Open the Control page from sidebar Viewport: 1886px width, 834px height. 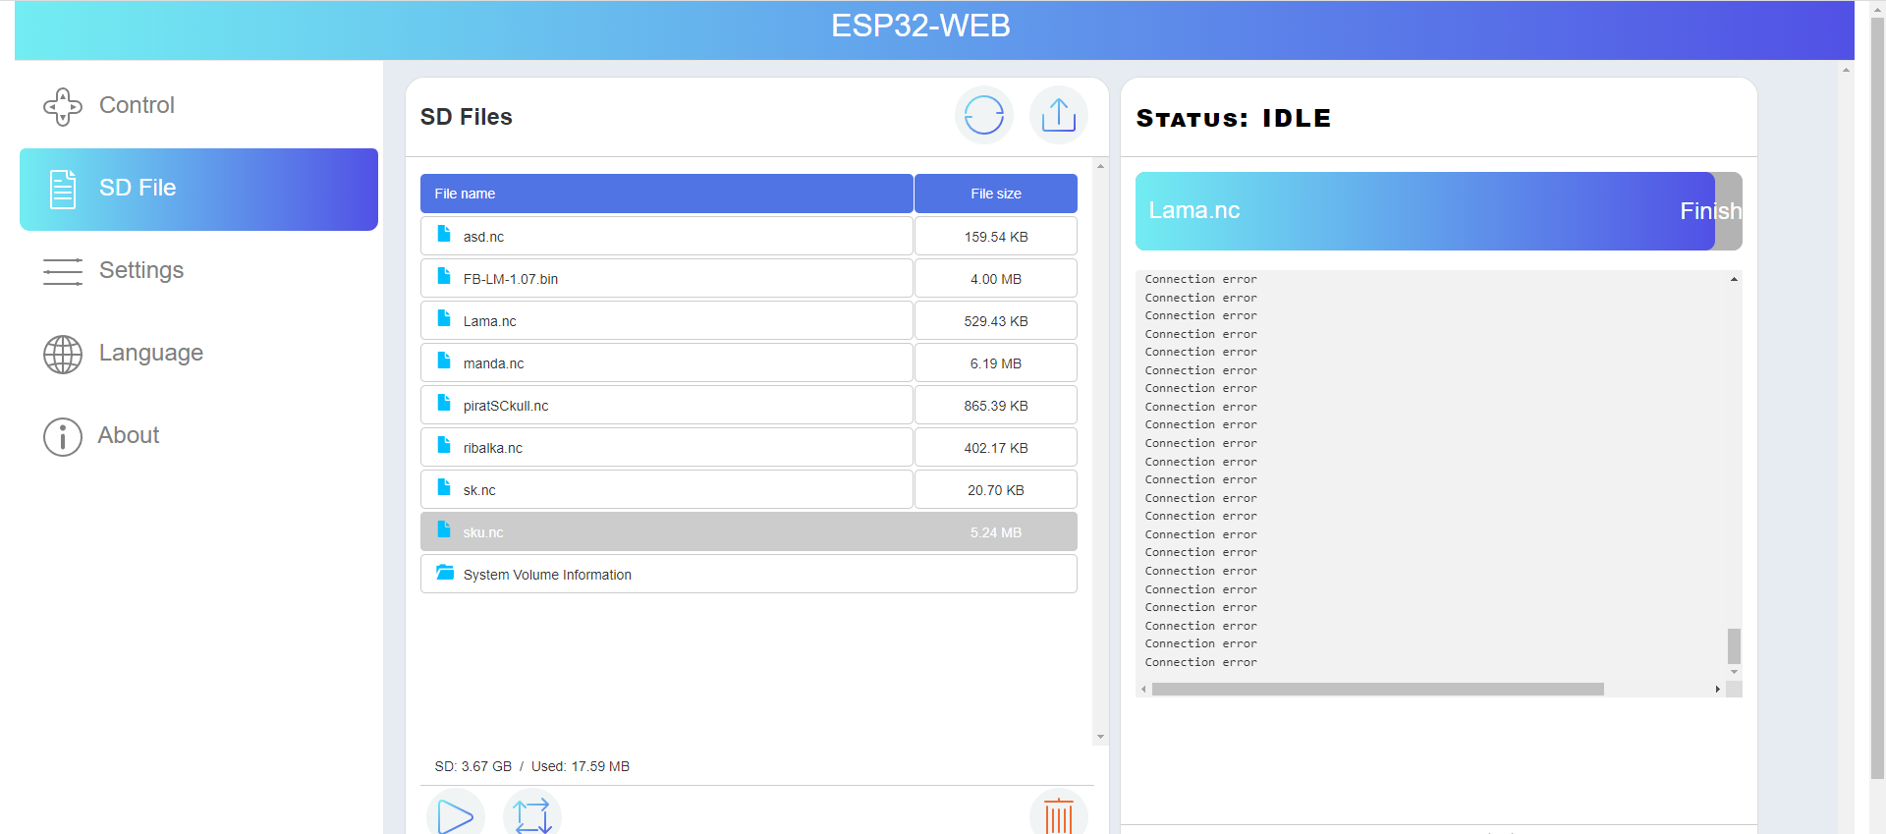tap(198, 105)
